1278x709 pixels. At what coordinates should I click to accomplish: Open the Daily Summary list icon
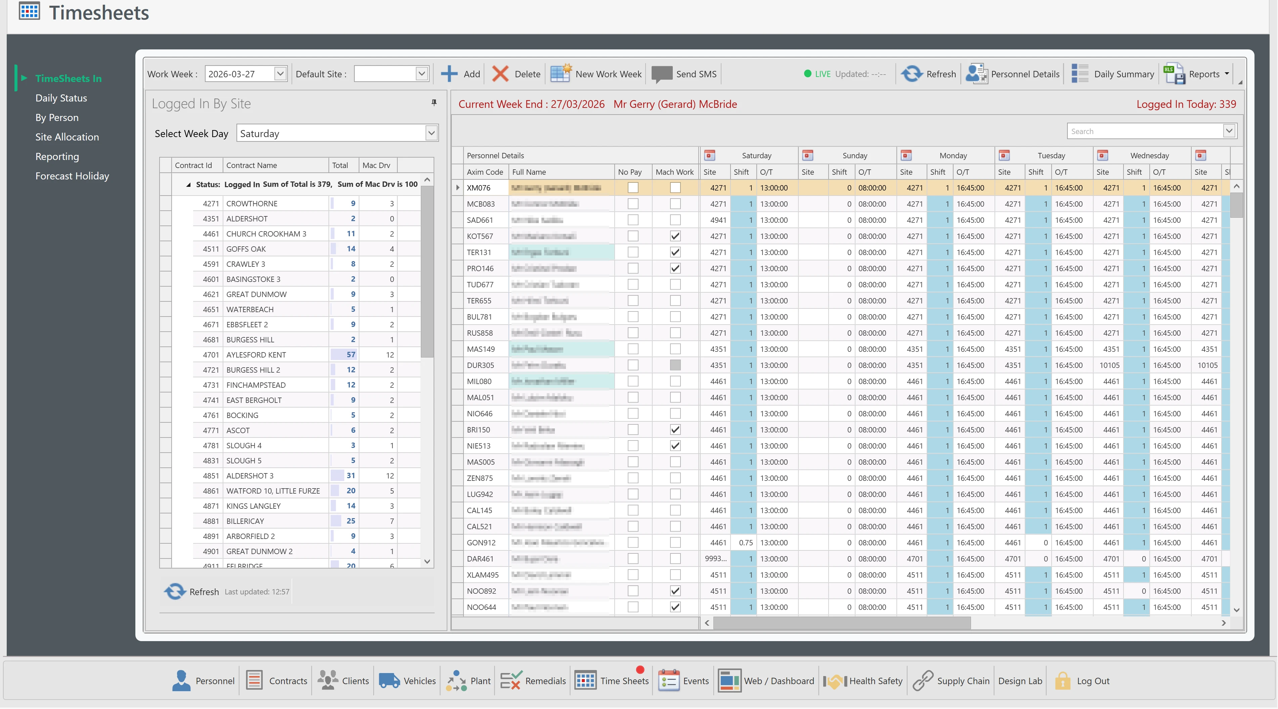[x=1080, y=74]
